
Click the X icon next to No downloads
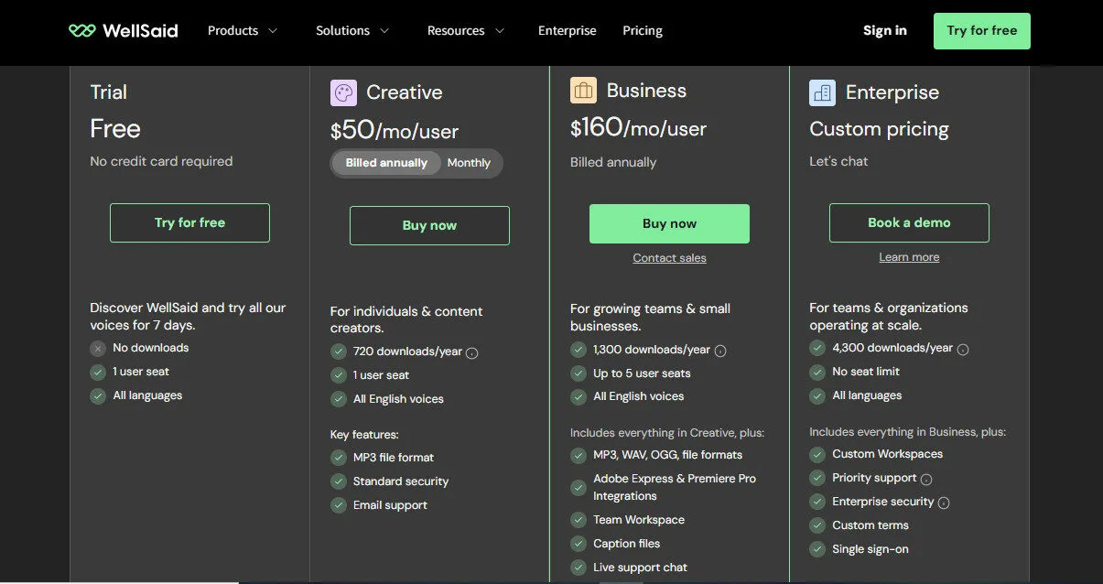(x=98, y=348)
